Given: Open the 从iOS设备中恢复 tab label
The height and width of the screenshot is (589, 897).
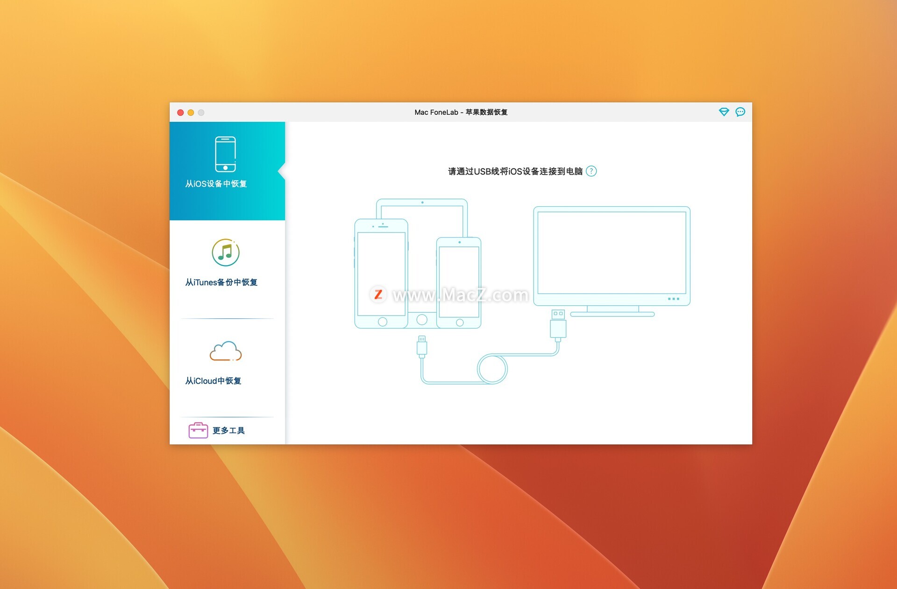Looking at the screenshot, I should click(x=216, y=184).
